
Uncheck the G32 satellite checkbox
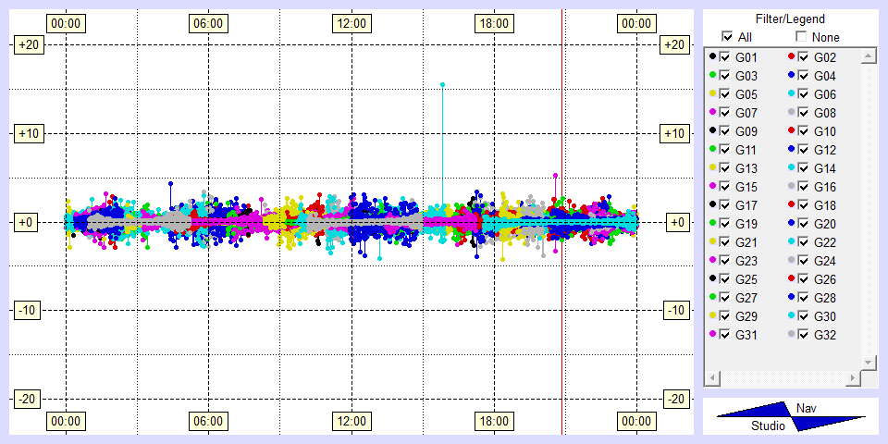click(x=803, y=335)
